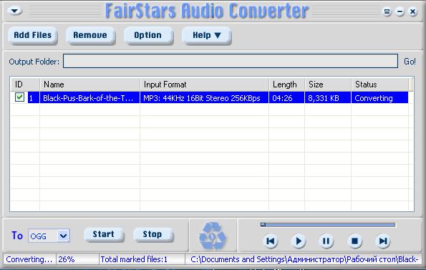The height and width of the screenshot is (270, 426).
Task: Click the Stop conversion button
Action: (153, 234)
